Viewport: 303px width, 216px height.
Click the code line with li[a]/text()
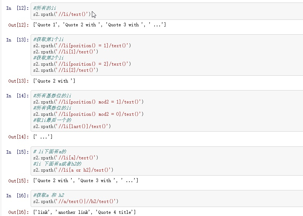65,158
